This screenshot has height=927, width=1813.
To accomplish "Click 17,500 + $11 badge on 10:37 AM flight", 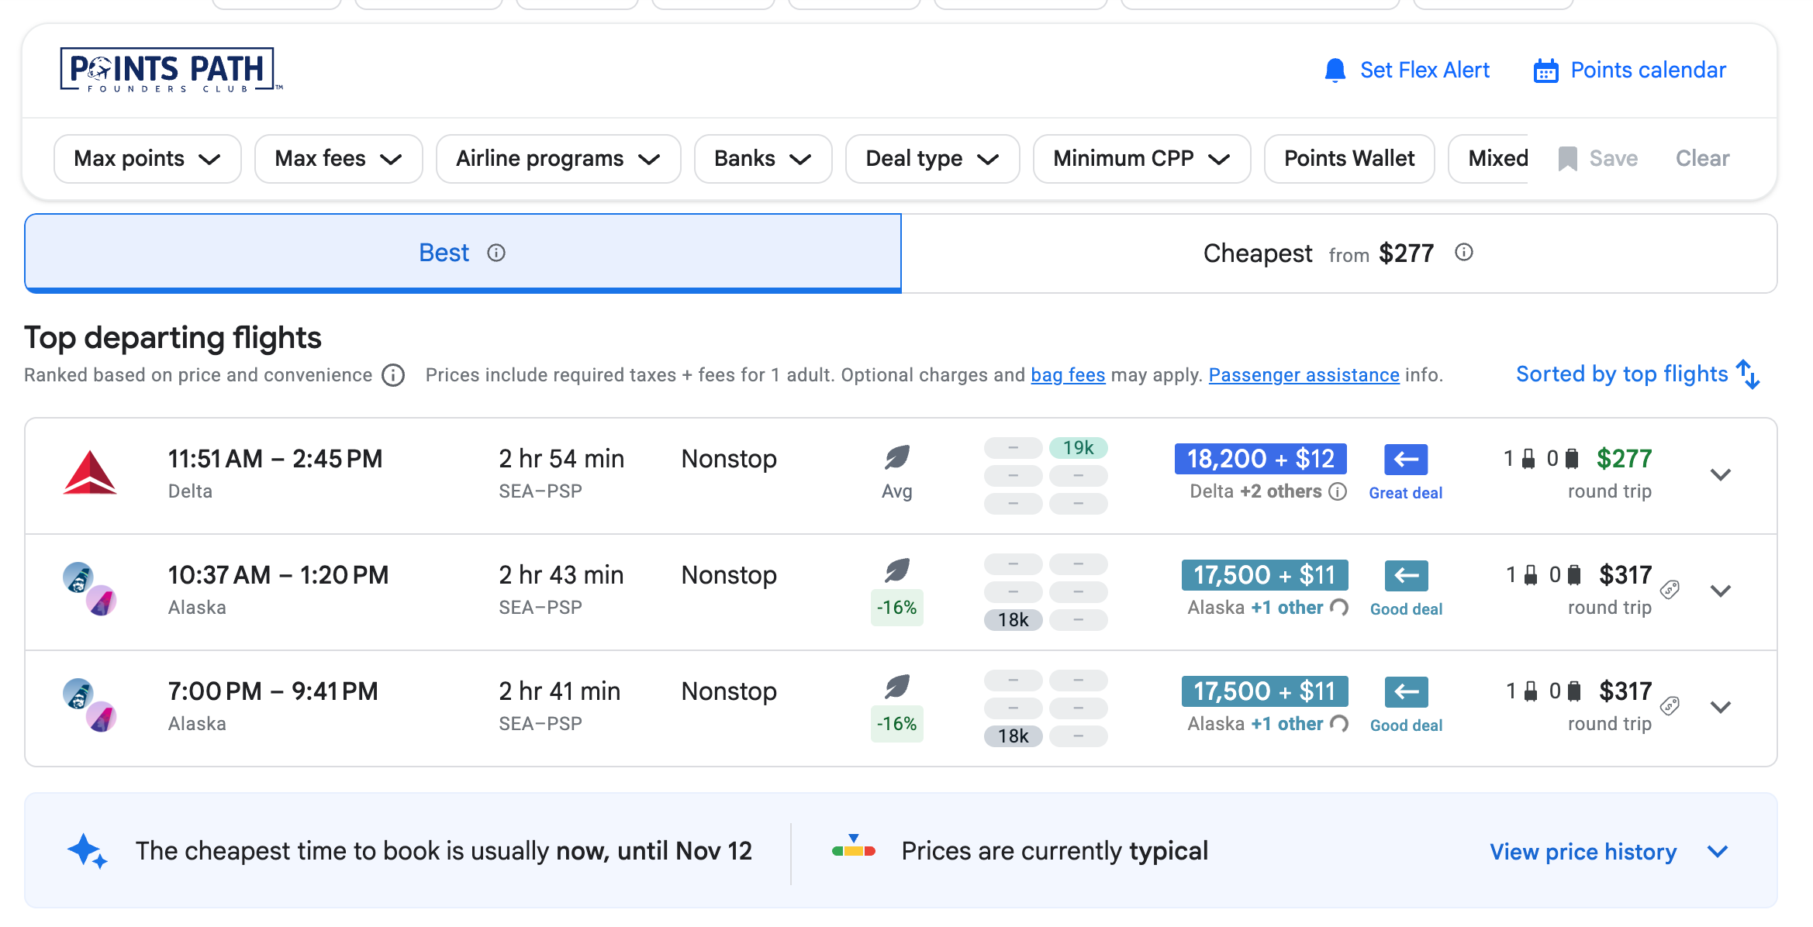I will [1264, 576].
